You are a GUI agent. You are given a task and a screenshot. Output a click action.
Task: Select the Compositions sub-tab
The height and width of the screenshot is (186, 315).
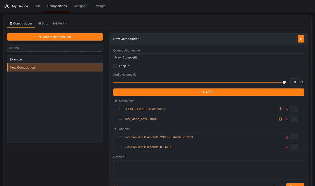pos(21,23)
